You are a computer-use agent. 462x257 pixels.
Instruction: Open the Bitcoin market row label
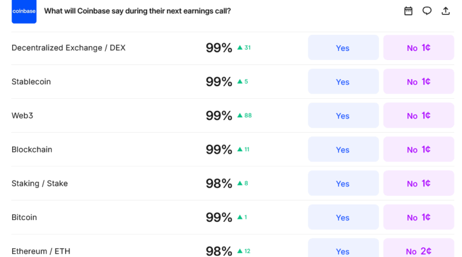pyautogui.click(x=24, y=217)
